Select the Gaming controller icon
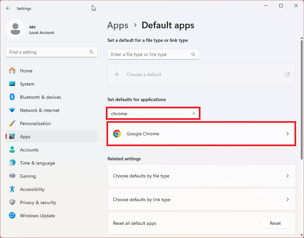 [12, 176]
